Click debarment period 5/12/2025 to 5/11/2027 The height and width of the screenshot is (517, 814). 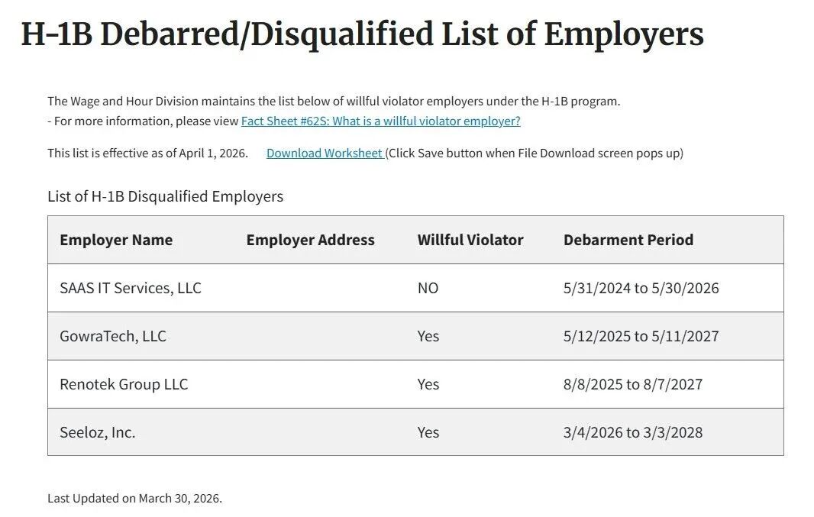point(641,336)
